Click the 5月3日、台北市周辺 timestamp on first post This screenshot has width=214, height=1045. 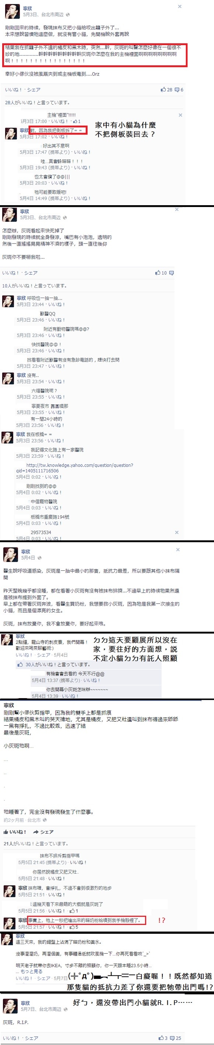click(x=43, y=15)
